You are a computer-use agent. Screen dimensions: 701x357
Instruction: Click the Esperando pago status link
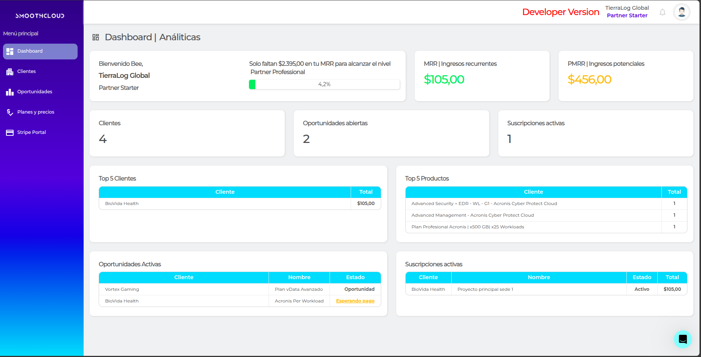tap(355, 301)
